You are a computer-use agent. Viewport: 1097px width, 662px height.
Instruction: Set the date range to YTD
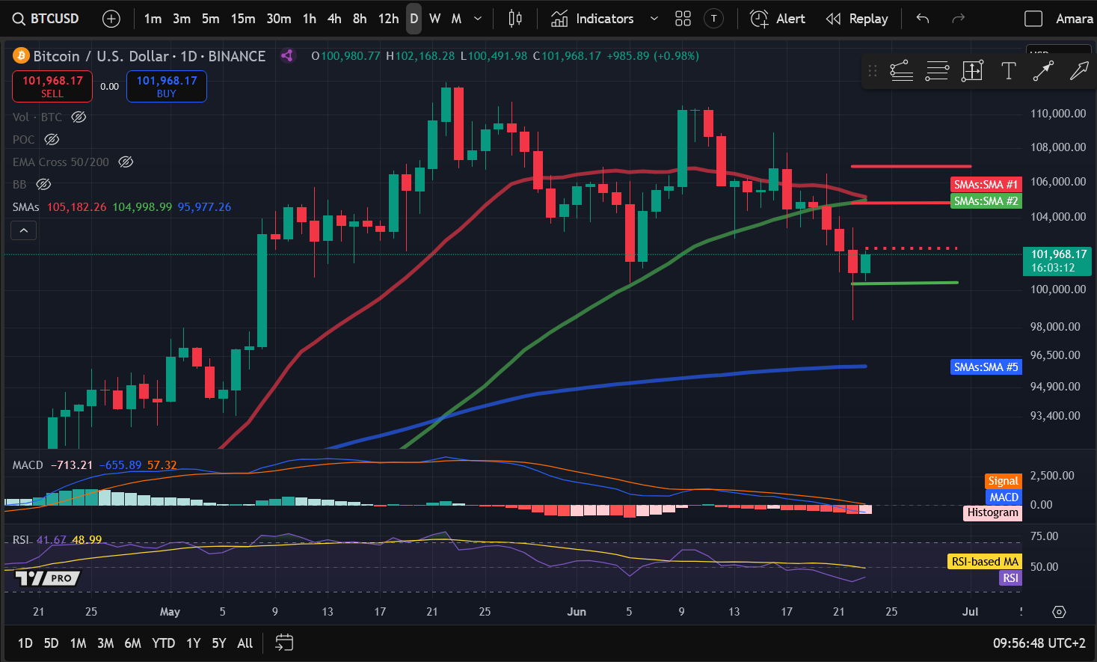pos(163,643)
